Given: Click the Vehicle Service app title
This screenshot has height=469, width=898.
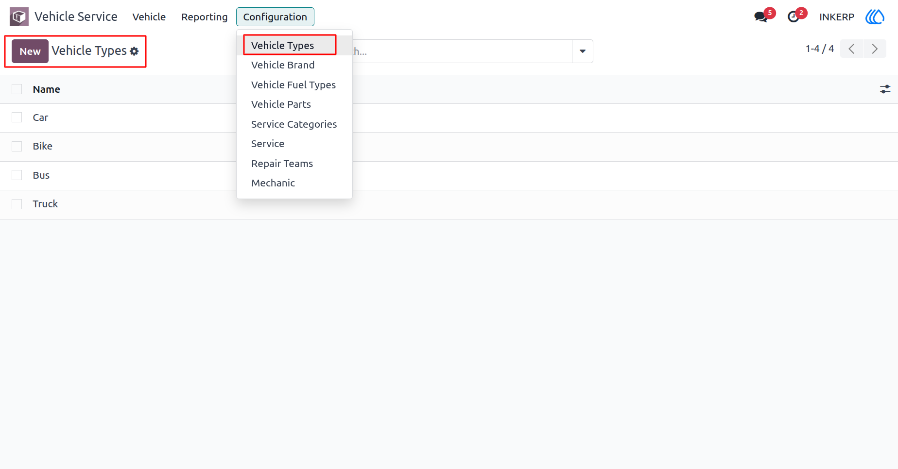Looking at the screenshot, I should click(x=76, y=17).
